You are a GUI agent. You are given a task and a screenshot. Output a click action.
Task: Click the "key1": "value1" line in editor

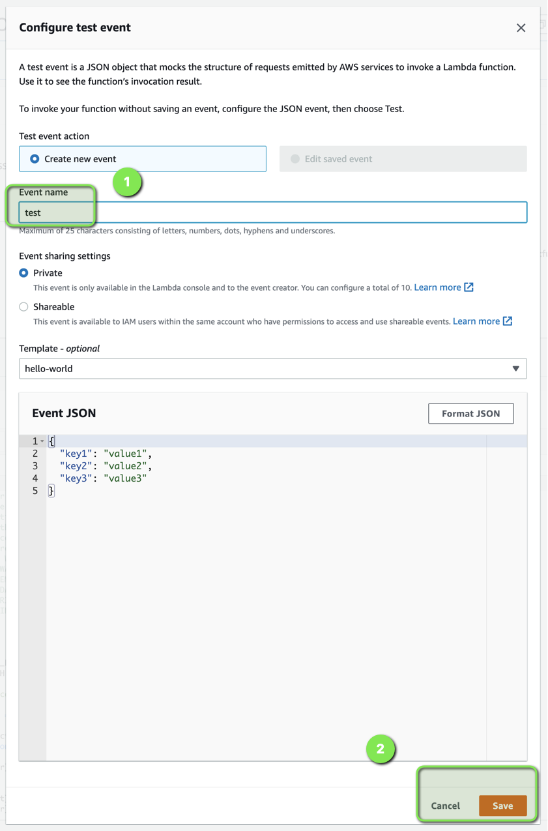(106, 454)
